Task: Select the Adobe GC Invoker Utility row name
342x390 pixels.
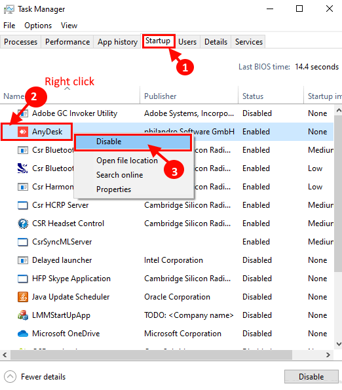Action: [75, 113]
